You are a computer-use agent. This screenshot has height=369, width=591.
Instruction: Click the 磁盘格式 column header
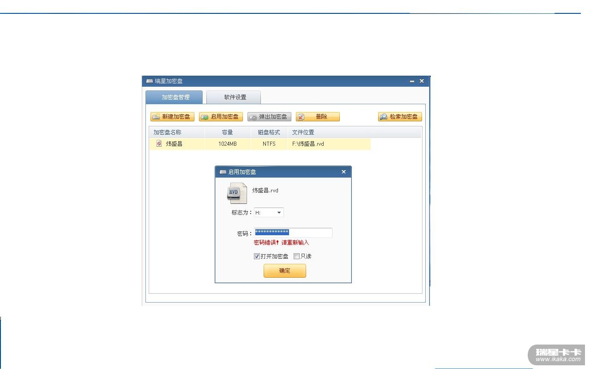point(269,132)
